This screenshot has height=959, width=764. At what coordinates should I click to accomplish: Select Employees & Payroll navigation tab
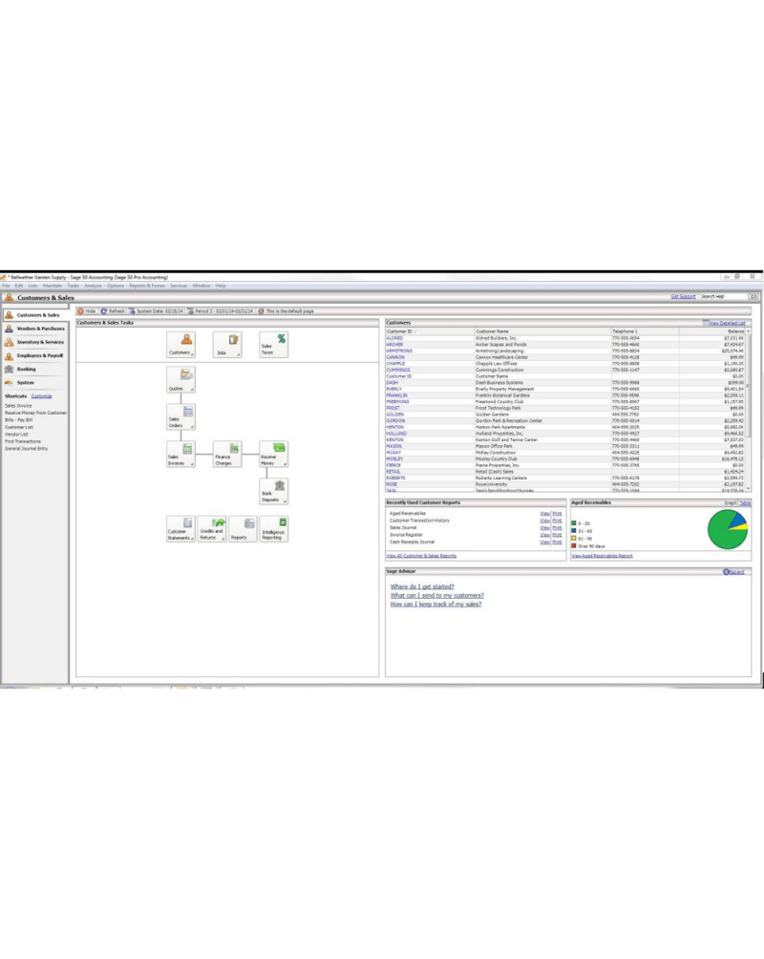click(x=35, y=355)
